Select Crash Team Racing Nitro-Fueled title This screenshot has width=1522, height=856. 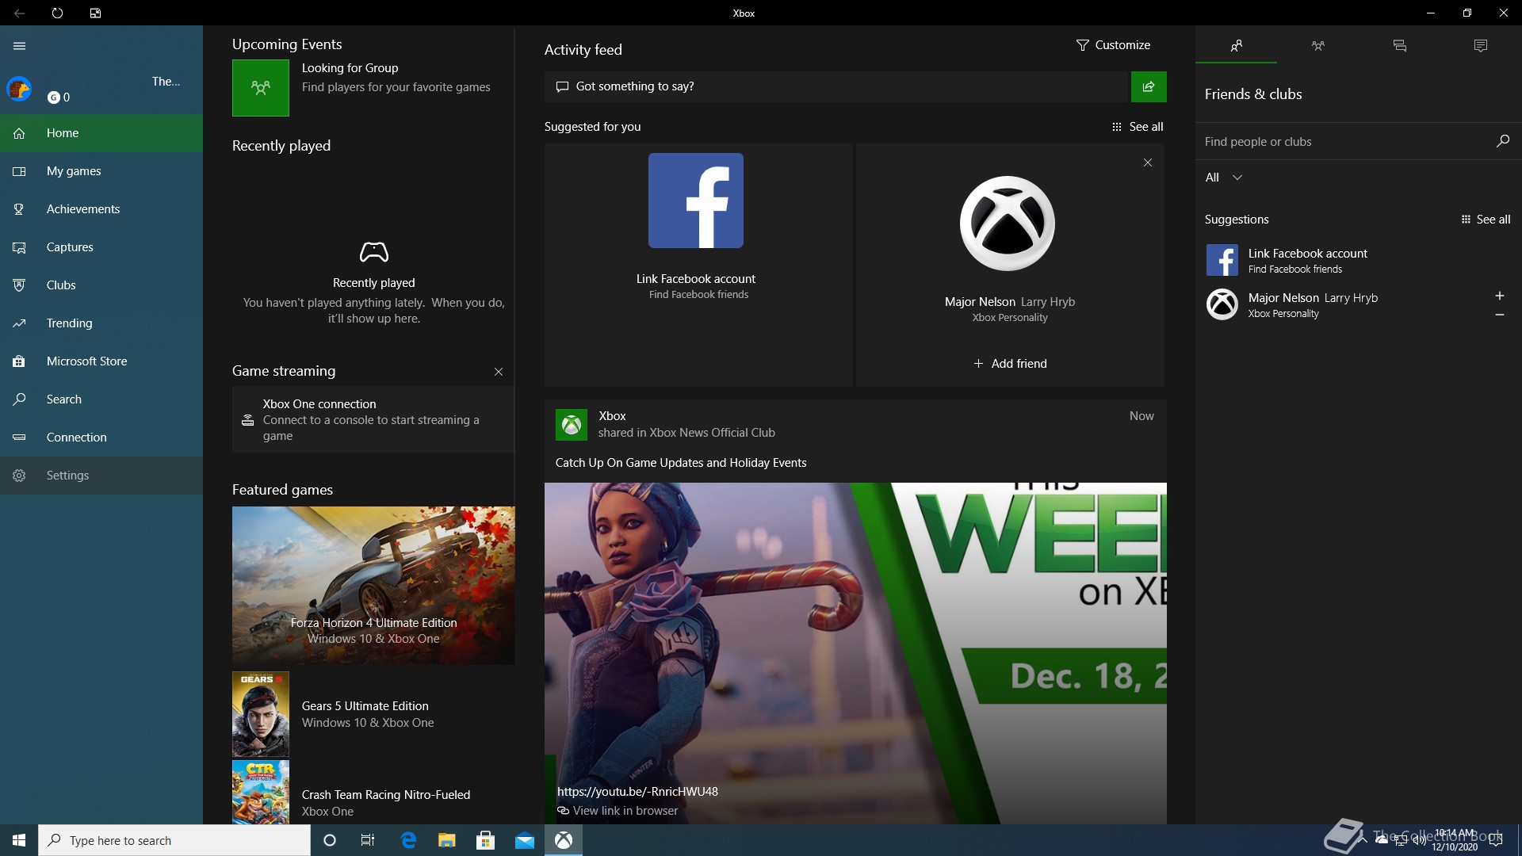(386, 795)
